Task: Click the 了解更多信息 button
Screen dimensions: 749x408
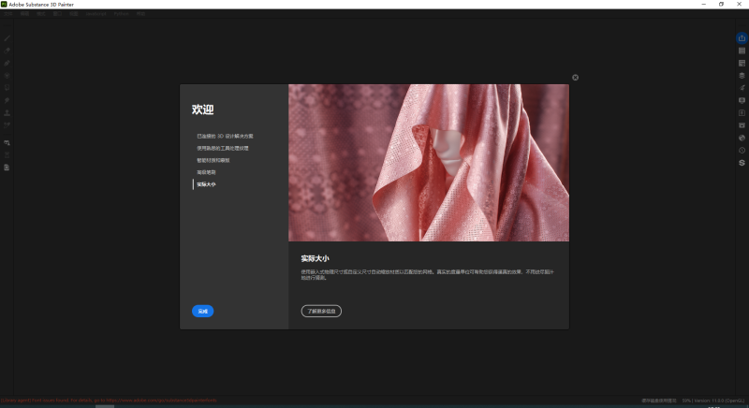Action: point(321,311)
